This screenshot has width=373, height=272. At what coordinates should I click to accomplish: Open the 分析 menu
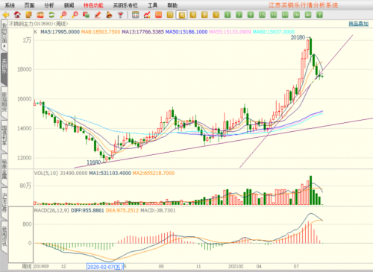point(49,5)
